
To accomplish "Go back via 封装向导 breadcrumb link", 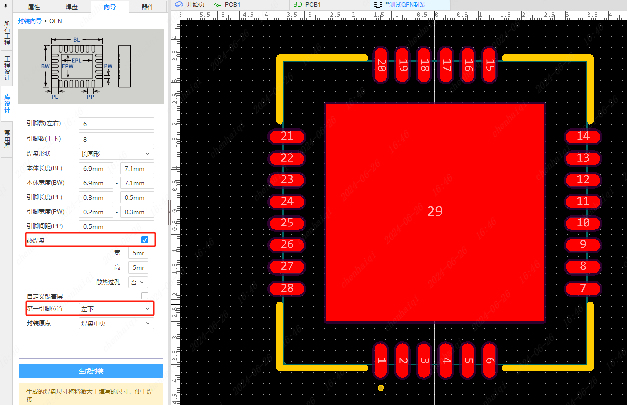I will tap(30, 21).
